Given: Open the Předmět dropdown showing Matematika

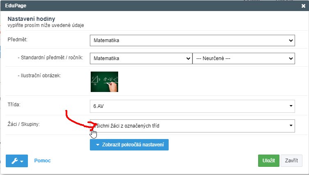Looking at the screenshot, I should coord(192,40).
